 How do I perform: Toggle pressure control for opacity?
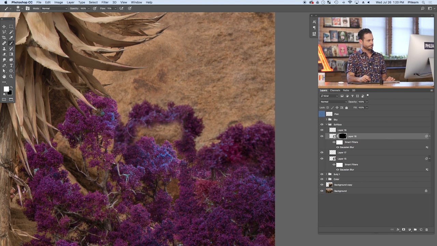click(95, 8)
